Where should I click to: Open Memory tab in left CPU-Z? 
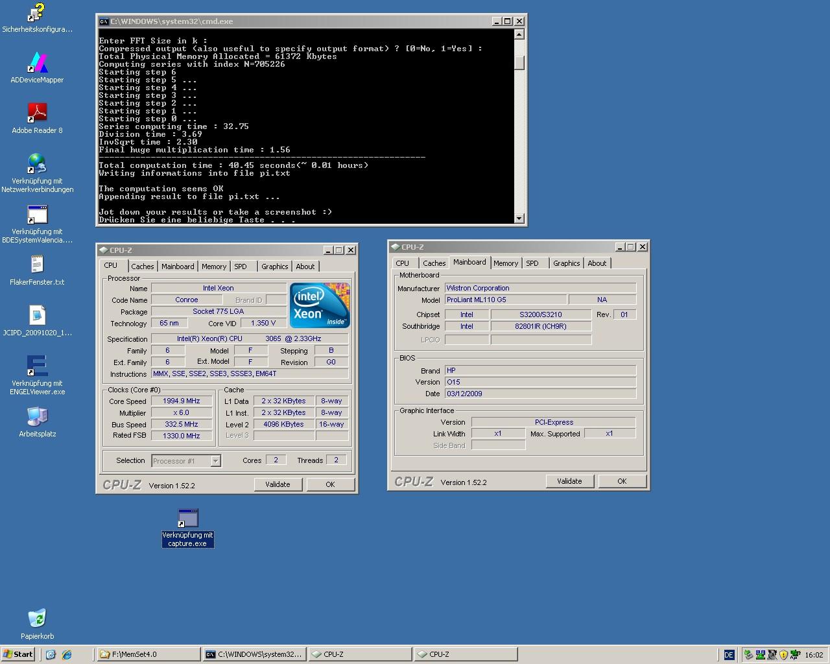point(214,267)
